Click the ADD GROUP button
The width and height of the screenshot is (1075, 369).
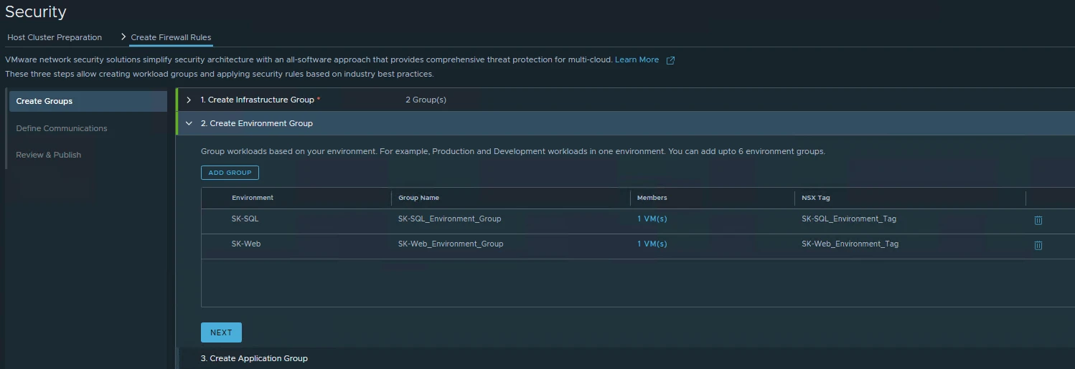pos(230,173)
